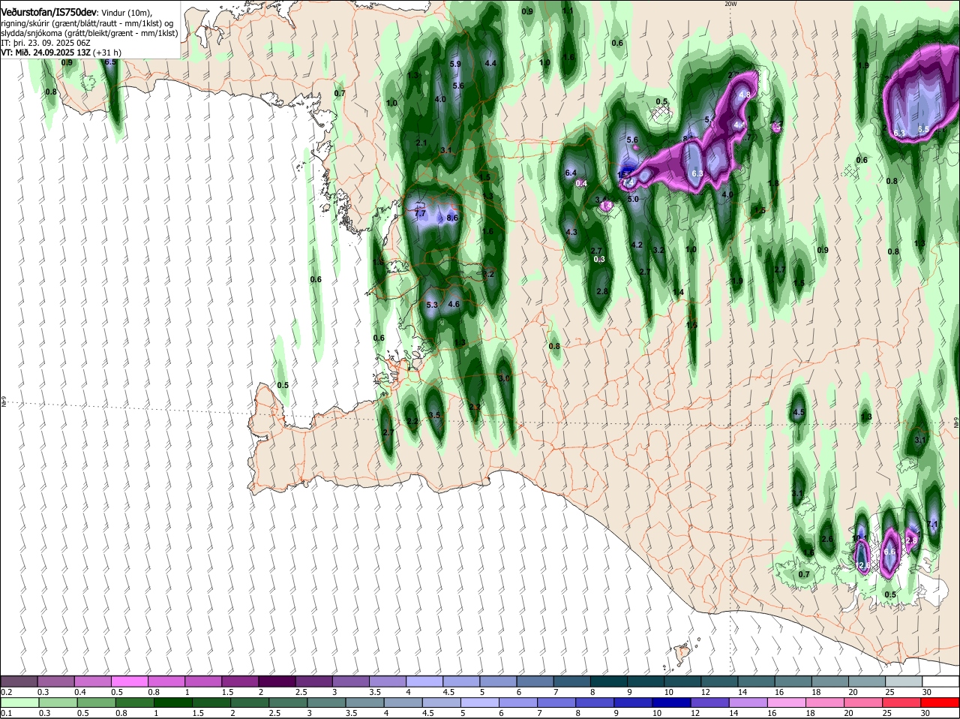Click the 20W longitude label
Screen dimensions: 960x719
click(x=731, y=4)
